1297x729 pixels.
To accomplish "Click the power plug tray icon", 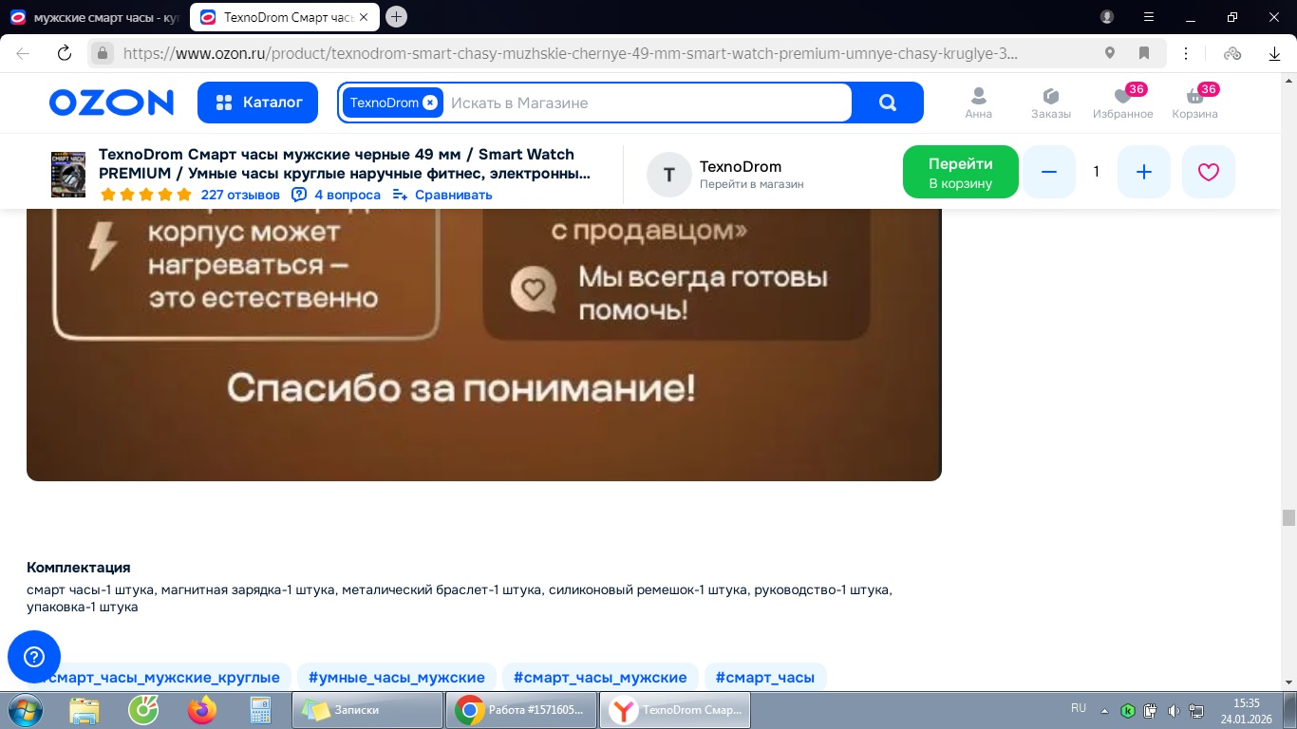I will pyautogui.click(x=1151, y=710).
